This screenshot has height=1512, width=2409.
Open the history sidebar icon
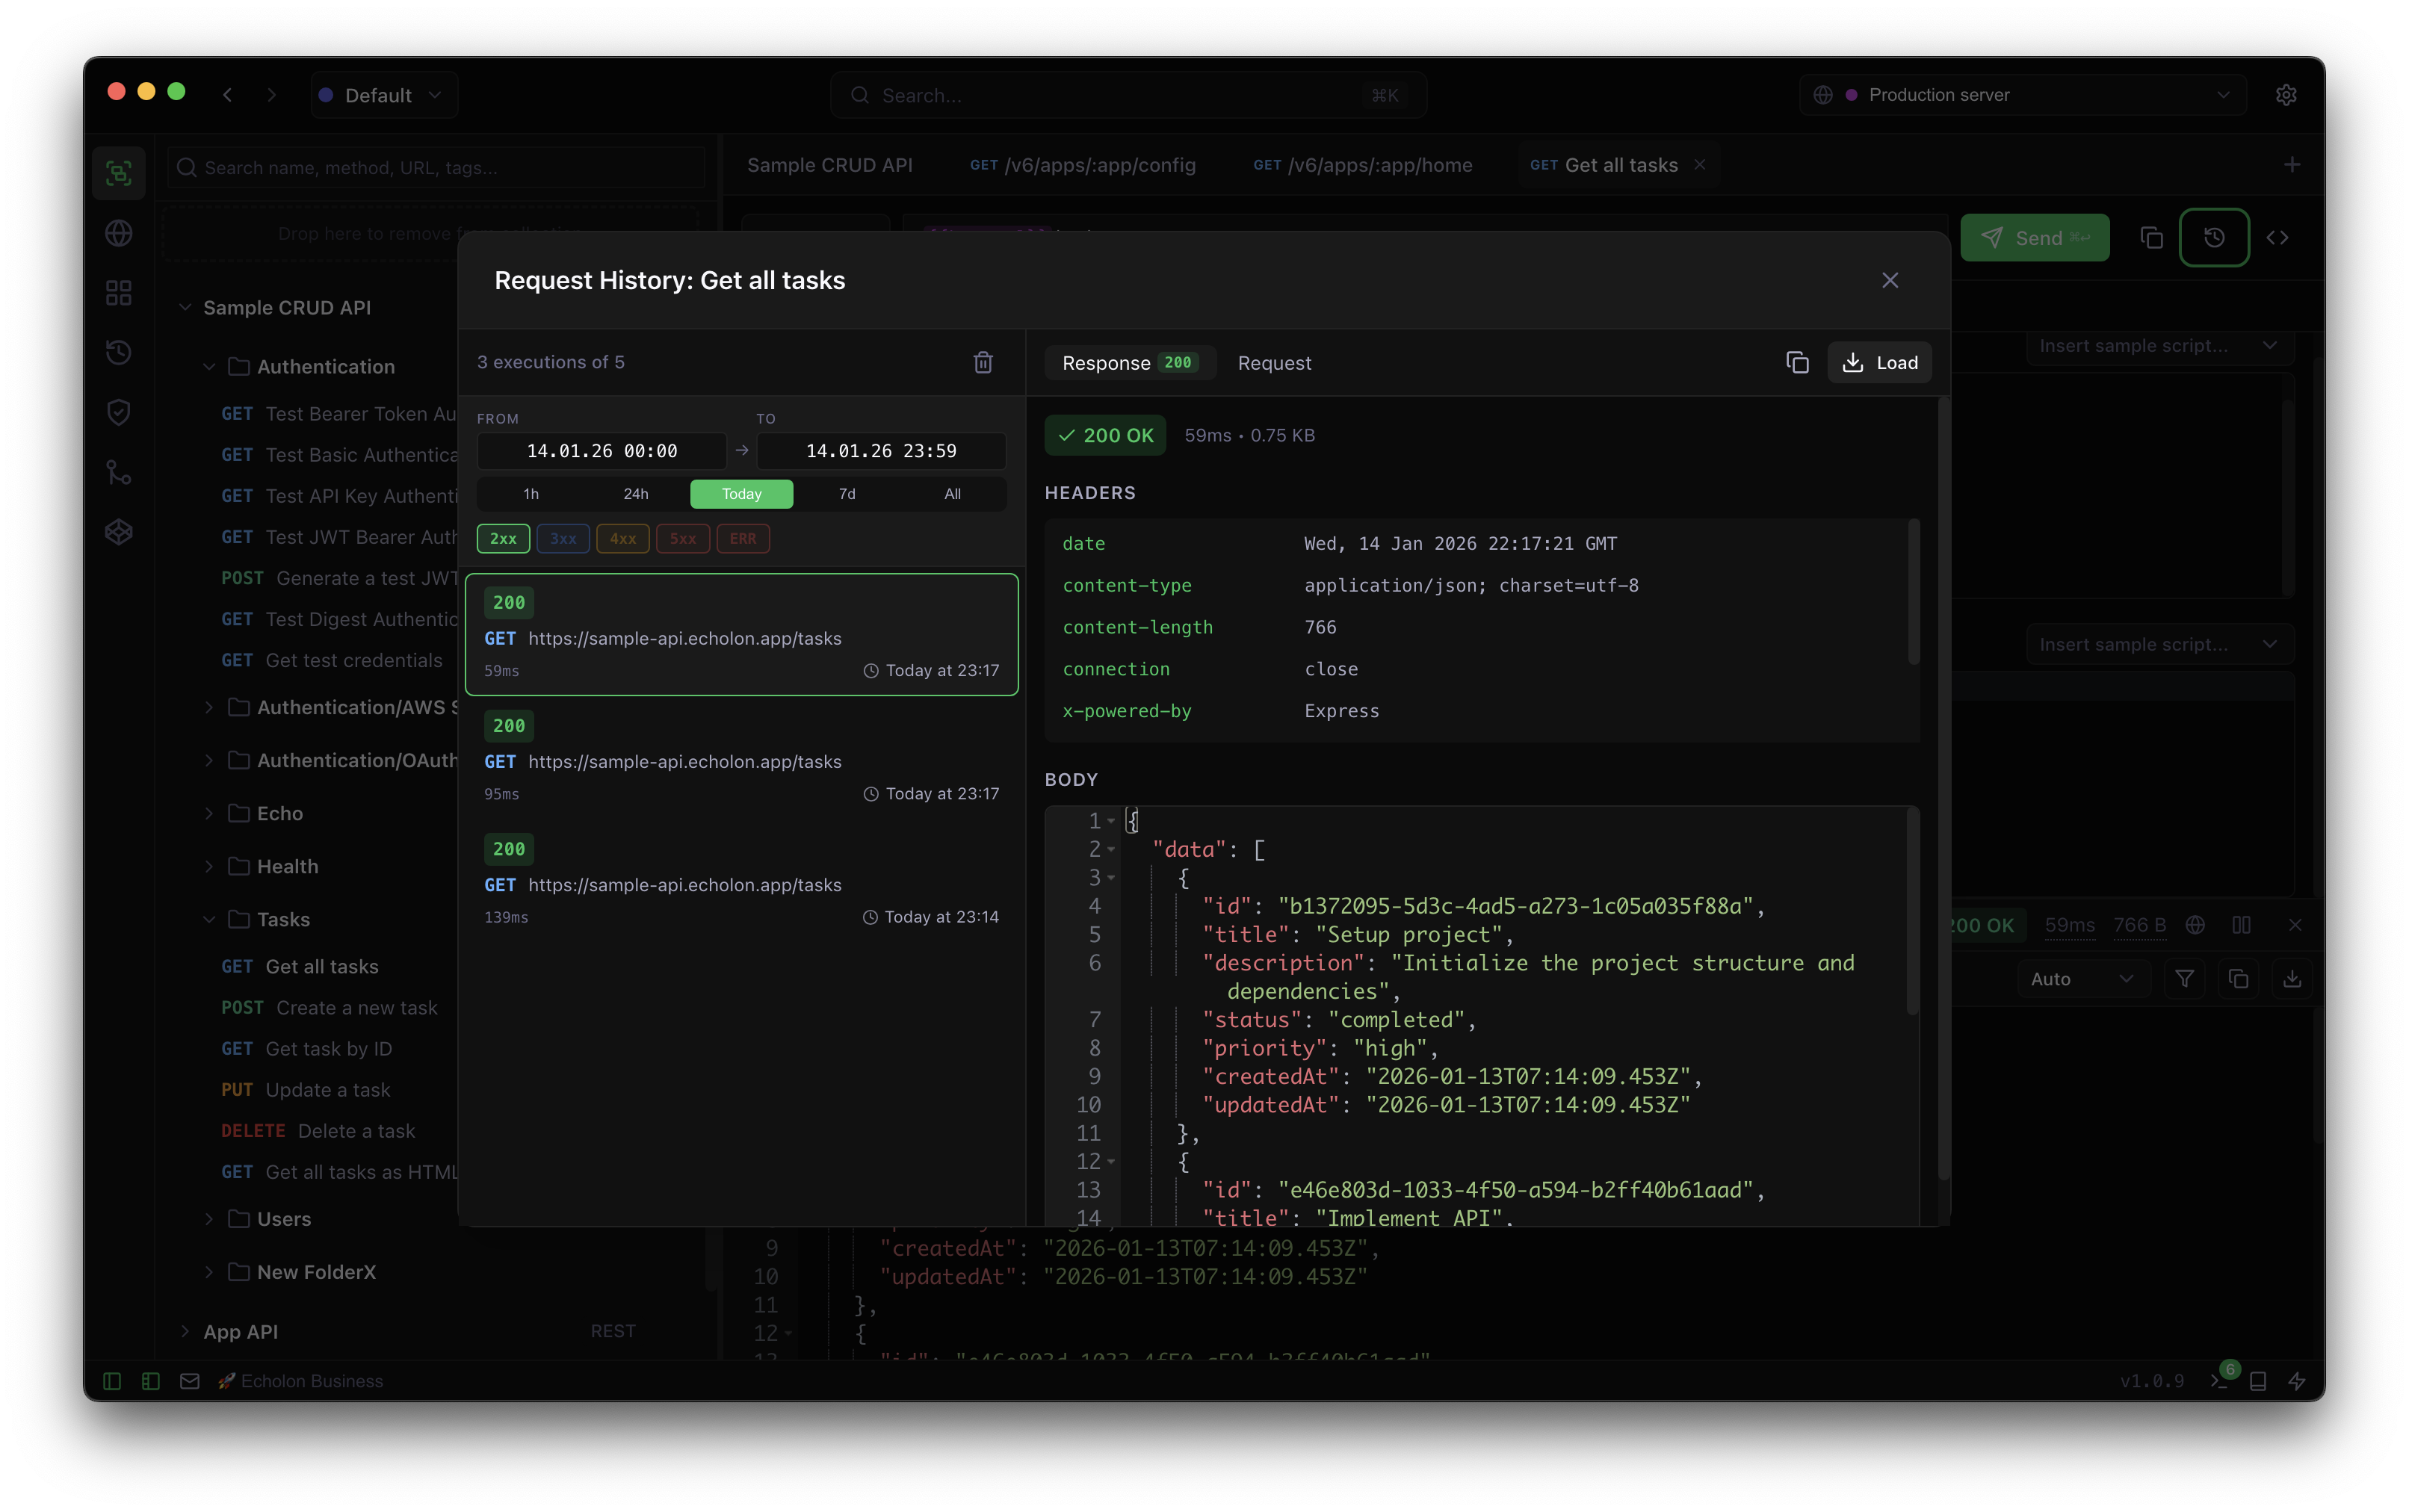119,352
